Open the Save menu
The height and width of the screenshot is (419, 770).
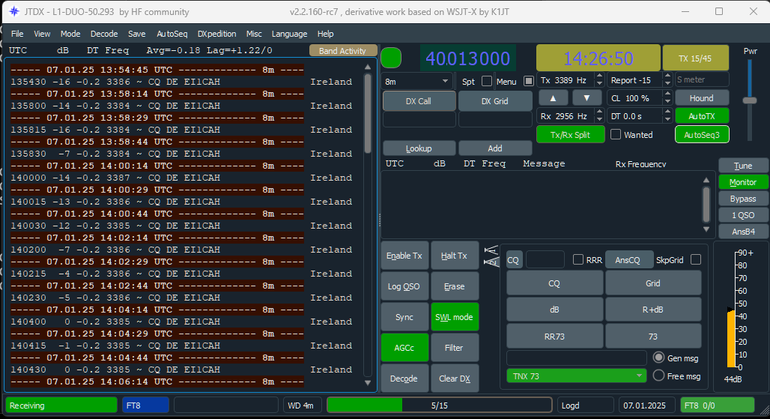(136, 34)
